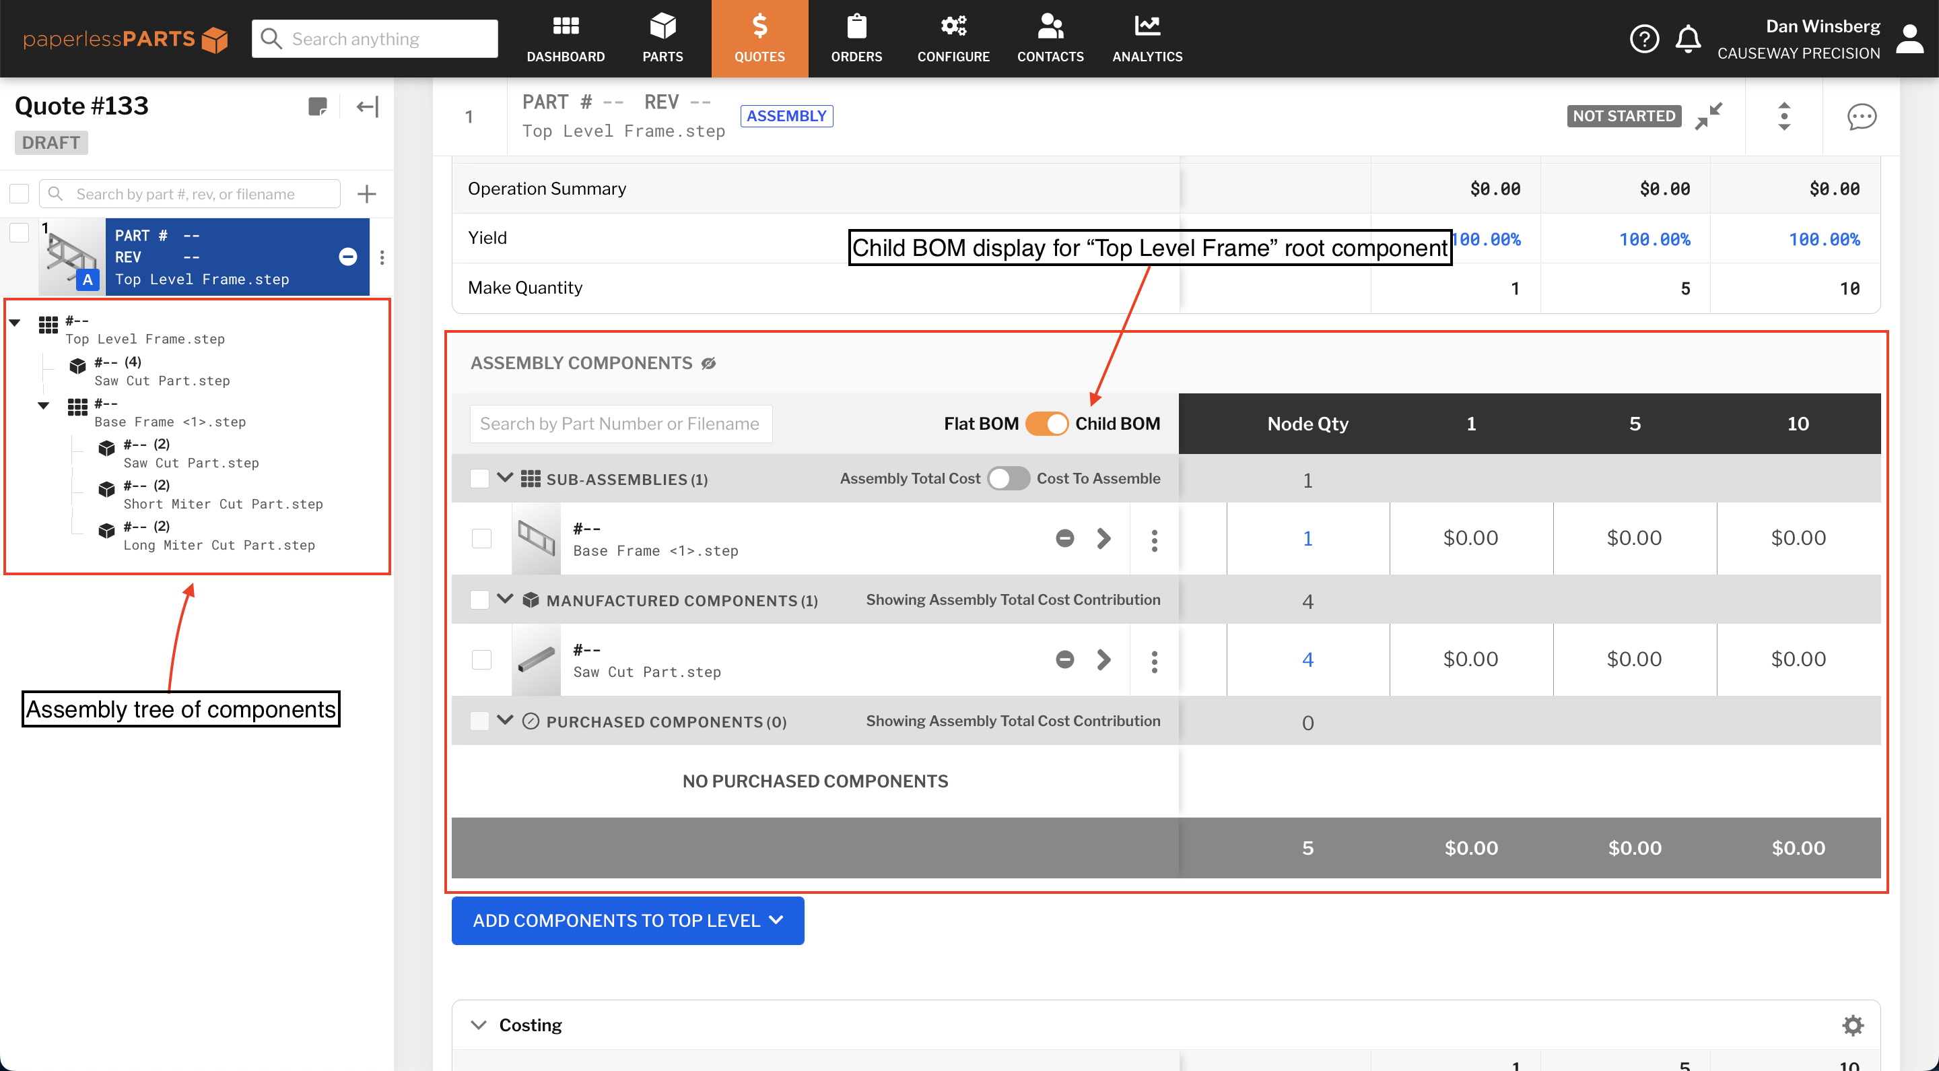This screenshot has width=1939, height=1071.
Task: Open the notifications bell icon
Action: pos(1688,38)
